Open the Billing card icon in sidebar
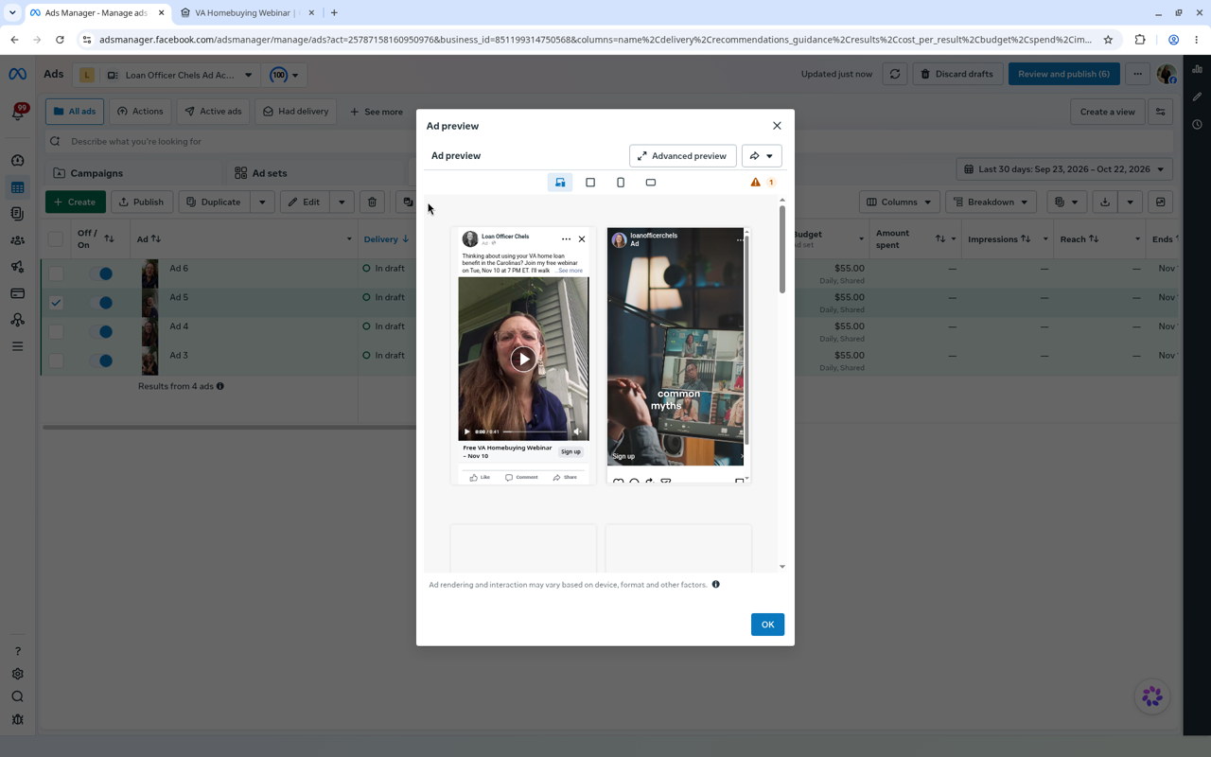The width and height of the screenshot is (1211, 757). click(x=17, y=293)
